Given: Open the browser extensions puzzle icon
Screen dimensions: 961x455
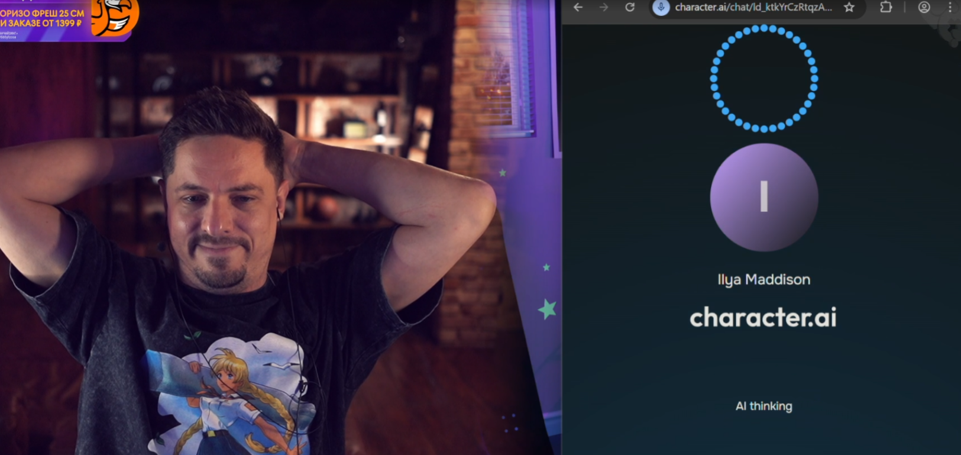Looking at the screenshot, I should [885, 7].
